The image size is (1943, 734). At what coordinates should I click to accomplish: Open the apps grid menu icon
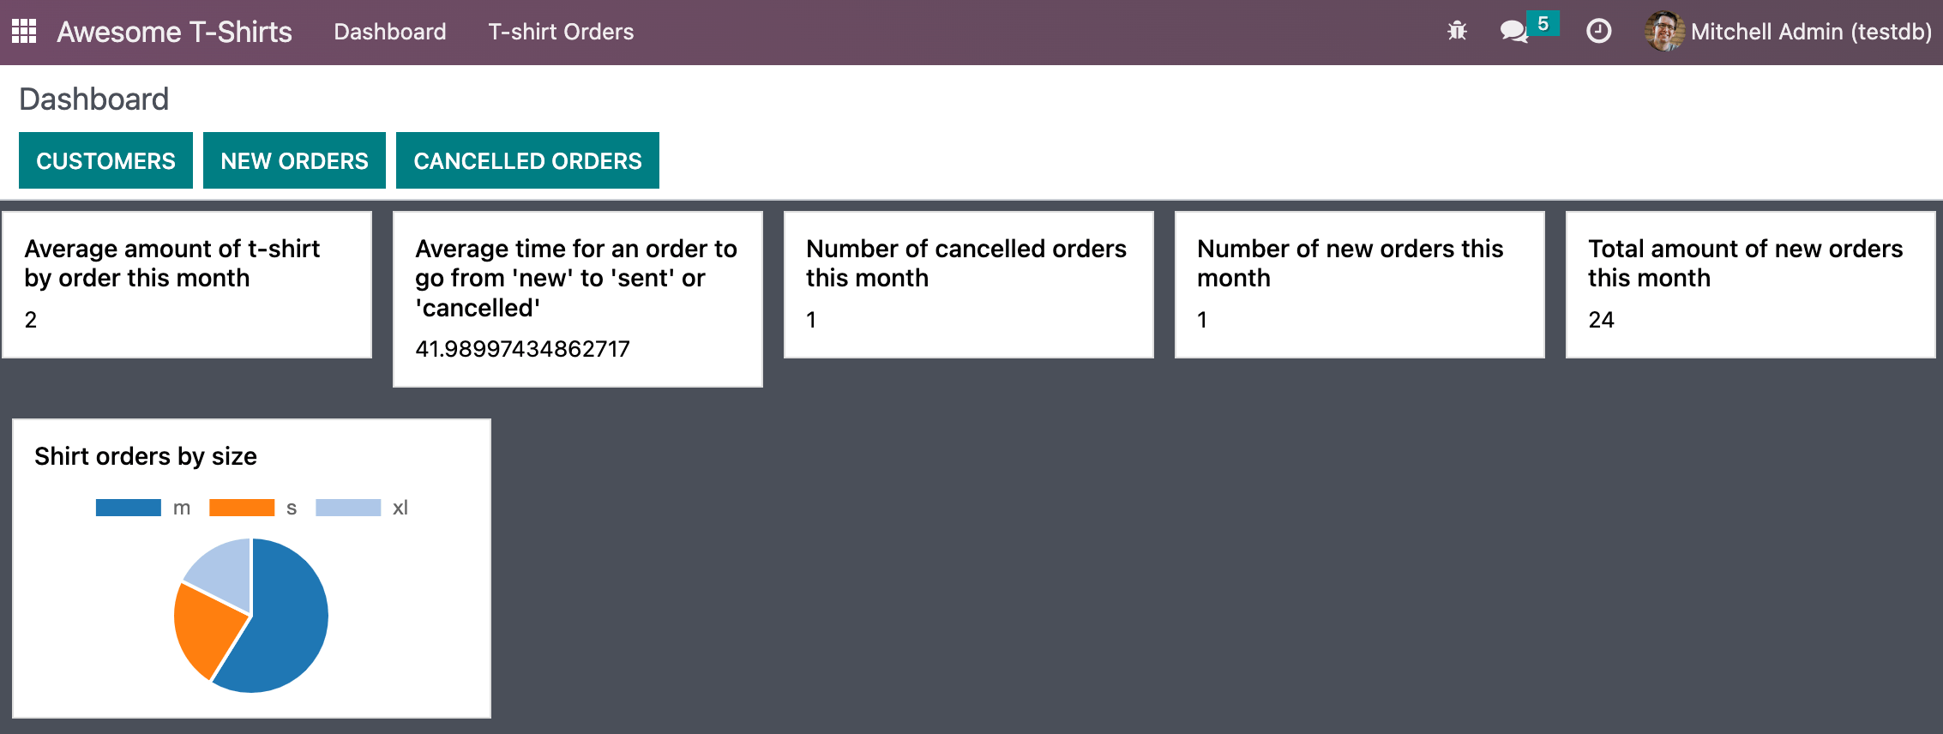click(x=24, y=32)
